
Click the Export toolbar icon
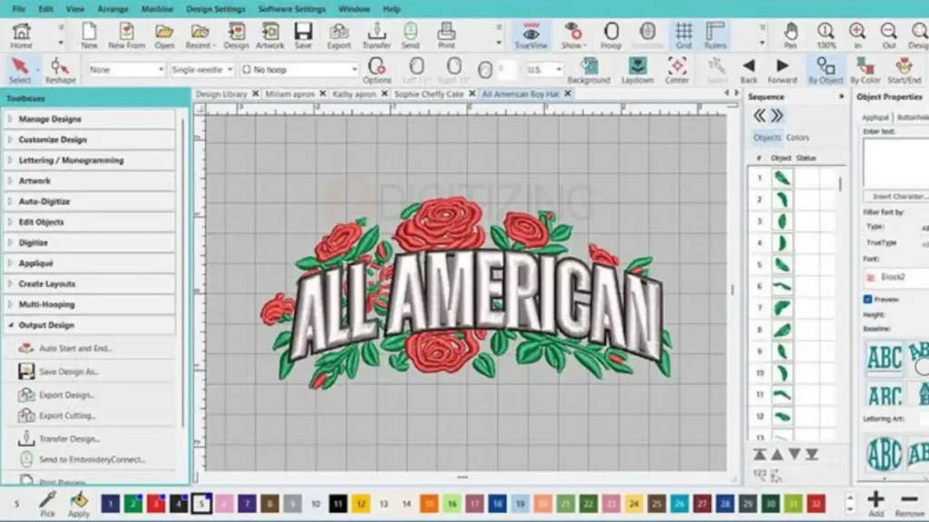339,35
